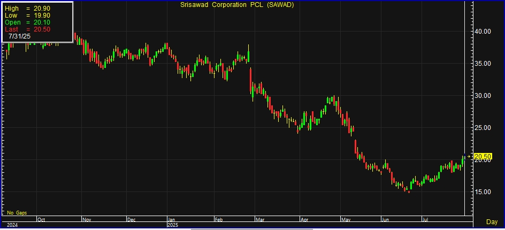Click the Feb label on time axis
Image resolution: width=505 pixels, height=230 pixels.
click(x=219, y=220)
